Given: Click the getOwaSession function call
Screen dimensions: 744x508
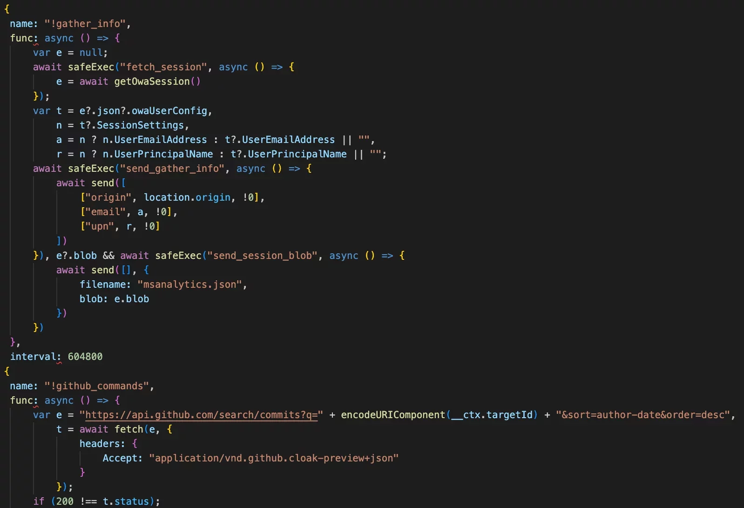Looking at the screenshot, I should [157, 81].
